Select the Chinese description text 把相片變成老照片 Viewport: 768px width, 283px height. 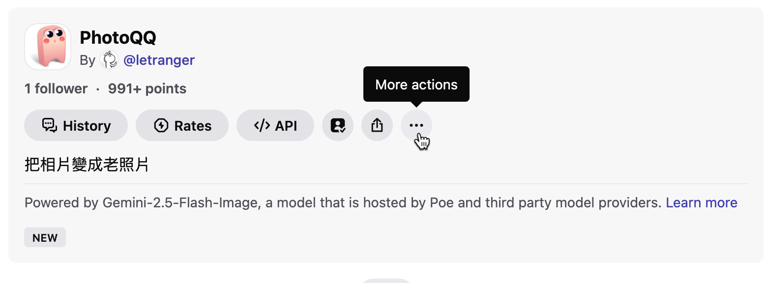coord(87,165)
